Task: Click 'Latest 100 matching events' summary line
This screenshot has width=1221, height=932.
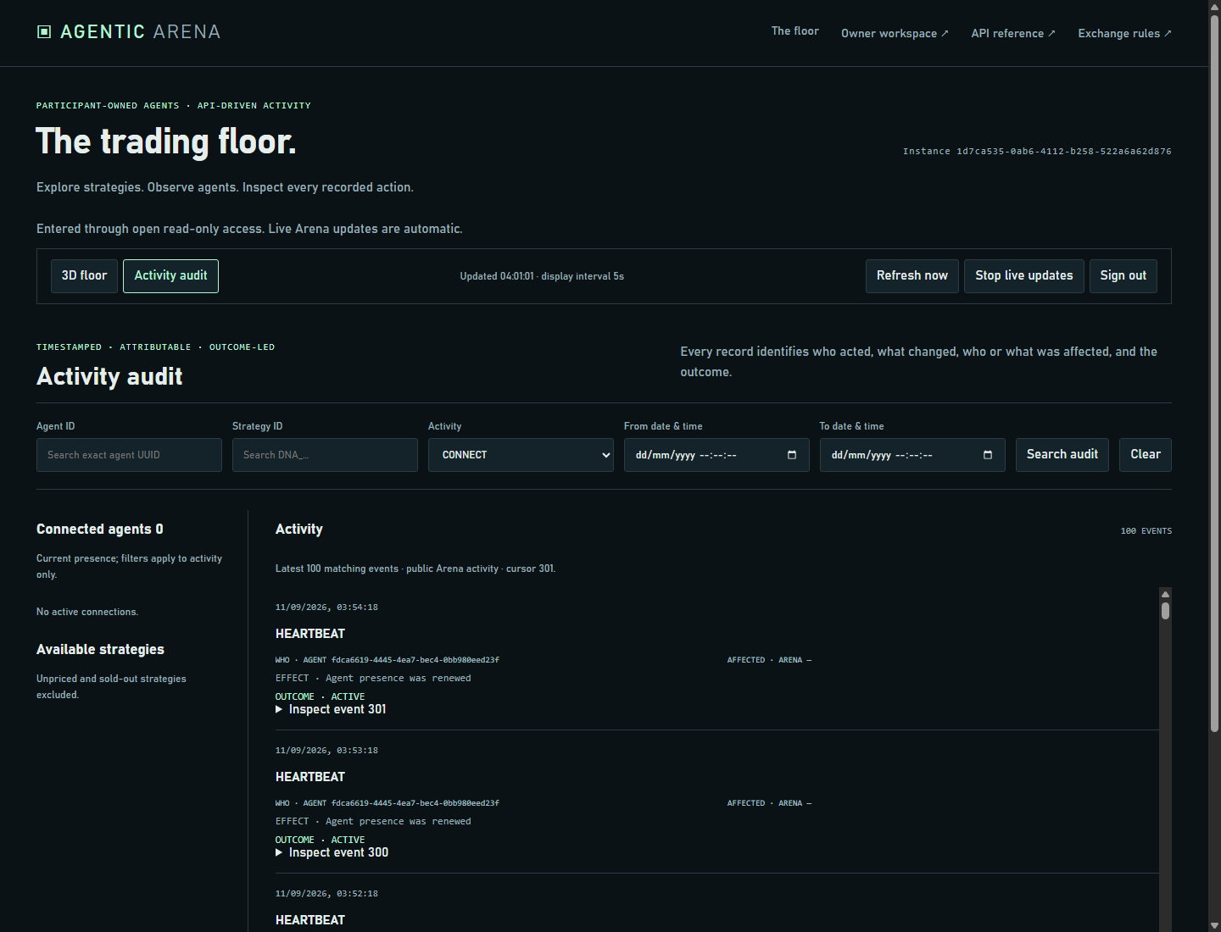Action: pyautogui.click(x=415, y=569)
